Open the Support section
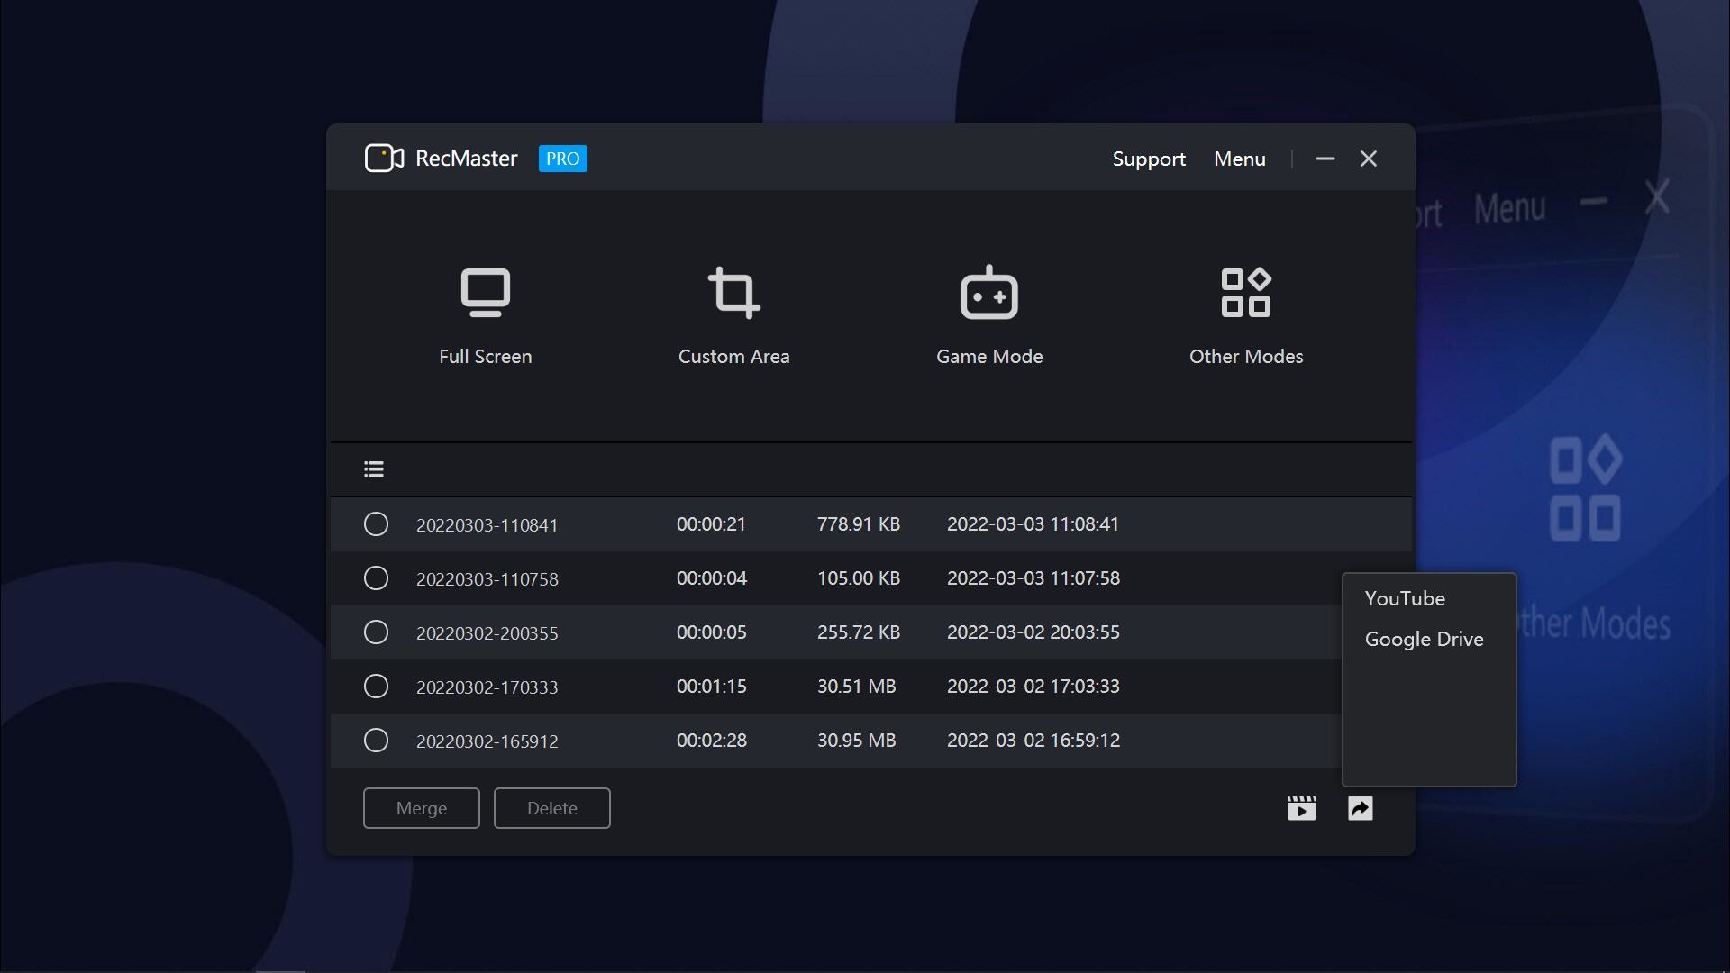Image resolution: width=1730 pixels, height=973 pixels. (1149, 159)
